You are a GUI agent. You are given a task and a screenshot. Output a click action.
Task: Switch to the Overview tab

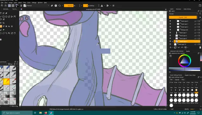click(179, 9)
